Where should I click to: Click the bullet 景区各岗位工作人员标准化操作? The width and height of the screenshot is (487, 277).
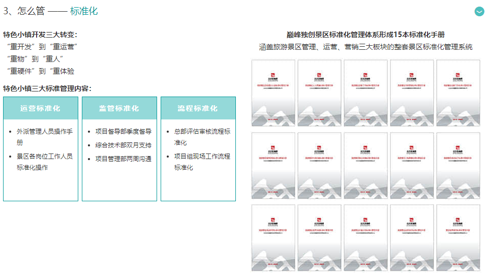tap(45, 162)
